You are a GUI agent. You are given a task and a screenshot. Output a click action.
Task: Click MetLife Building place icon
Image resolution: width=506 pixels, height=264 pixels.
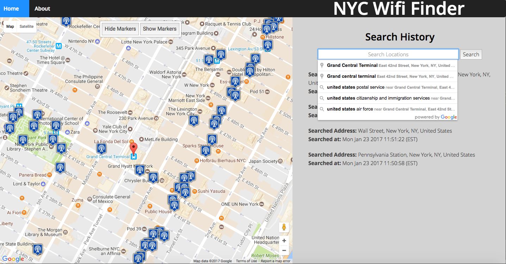tap(141, 139)
